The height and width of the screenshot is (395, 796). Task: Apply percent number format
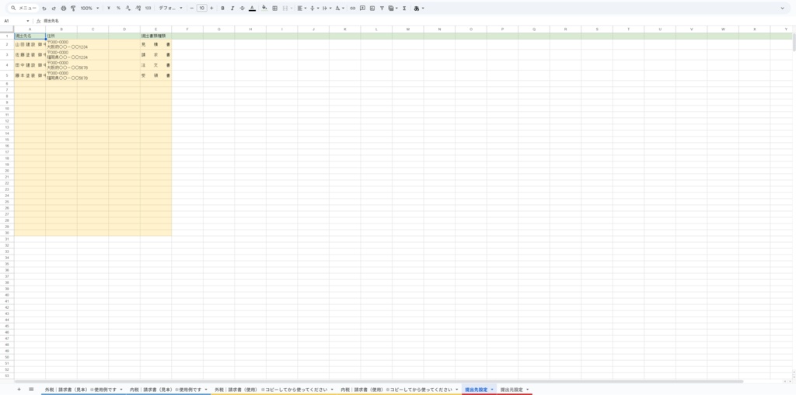pyautogui.click(x=118, y=8)
